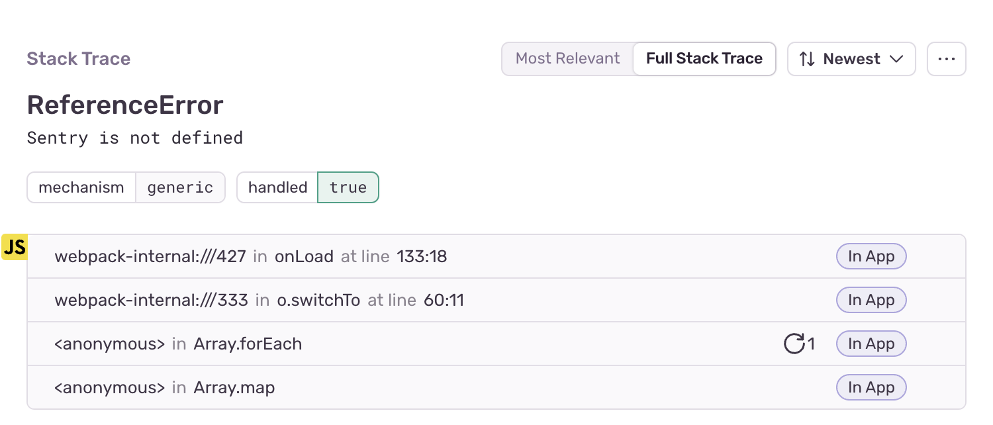This screenshot has height=425, width=993.
Task: Click the JS platform icon badge
Action: 14,247
